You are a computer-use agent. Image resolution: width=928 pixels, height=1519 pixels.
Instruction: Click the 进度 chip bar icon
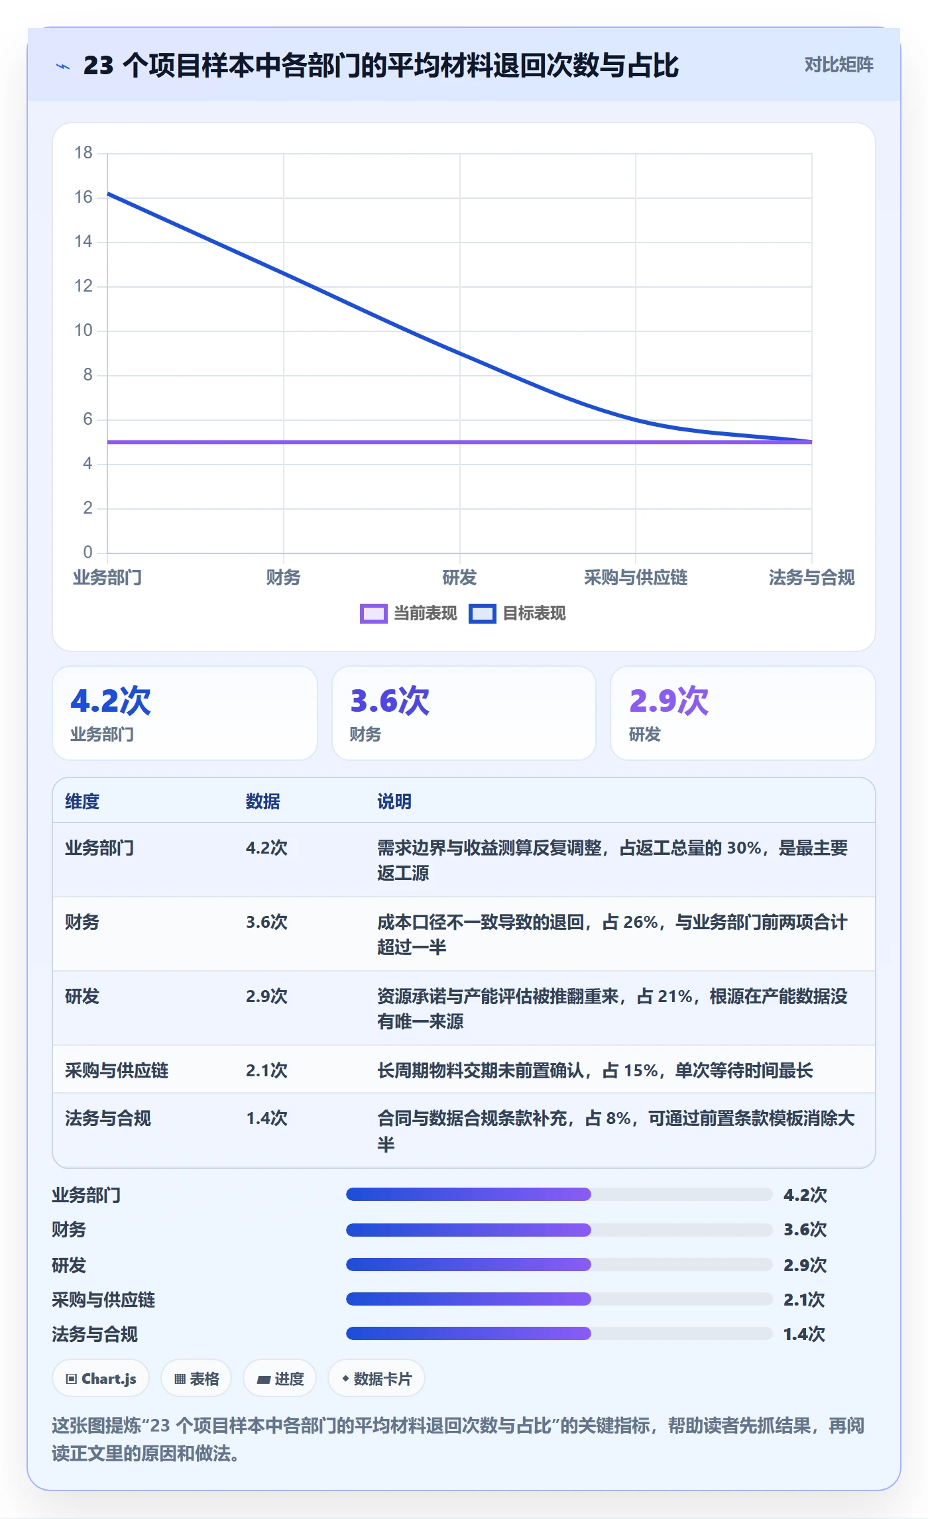coord(264,1380)
